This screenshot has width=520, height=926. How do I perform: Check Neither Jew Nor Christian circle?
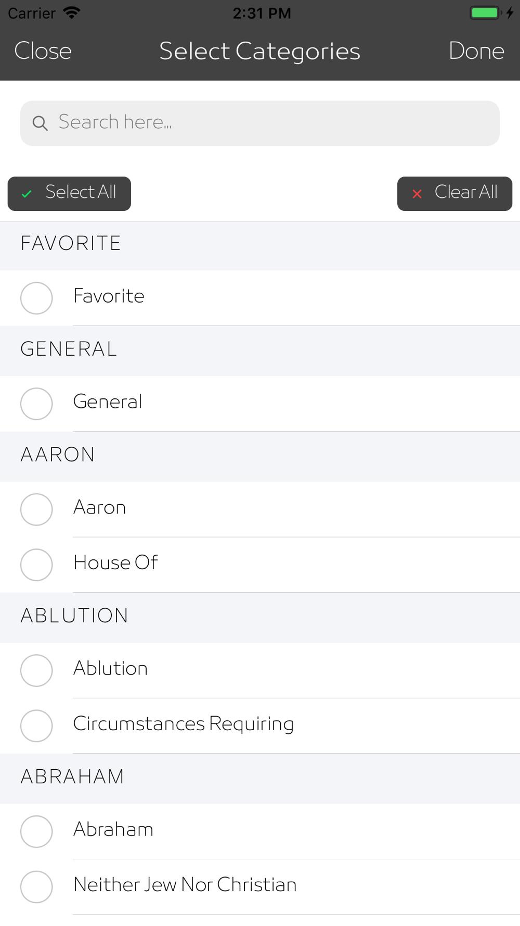tap(36, 886)
